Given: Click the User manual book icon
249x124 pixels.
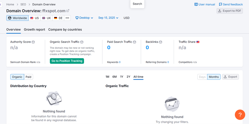Looking at the screenshot, I should (196, 4).
